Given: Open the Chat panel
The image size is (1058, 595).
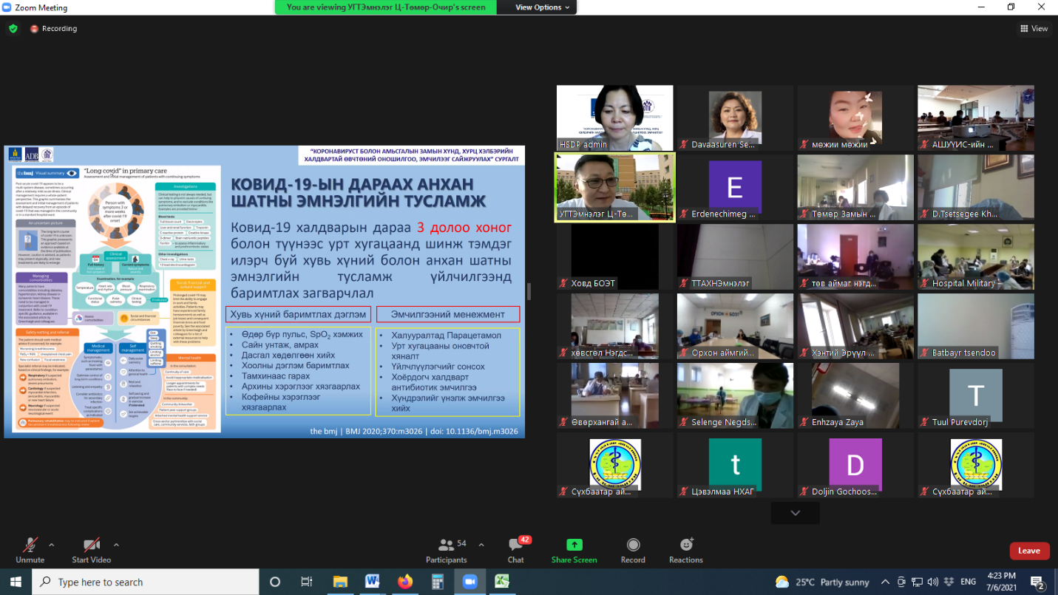Looking at the screenshot, I should 515,545.
